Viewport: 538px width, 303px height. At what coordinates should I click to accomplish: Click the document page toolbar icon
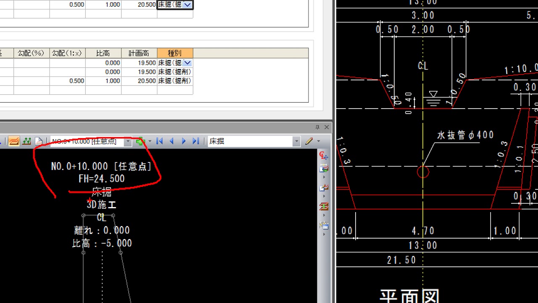pyautogui.click(x=38, y=141)
